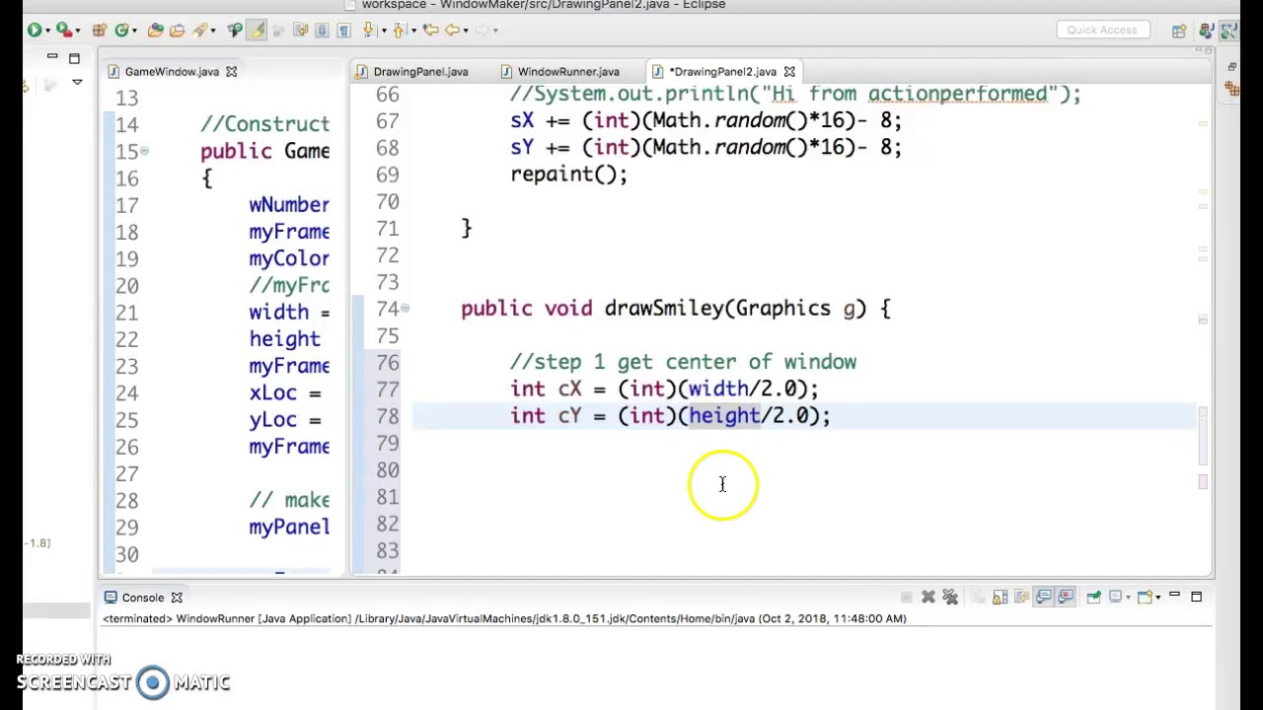Viewport: 1263px width, 710px height.
Task: Click Remove All Terminated Launches icon
Action: pos(950,597)
